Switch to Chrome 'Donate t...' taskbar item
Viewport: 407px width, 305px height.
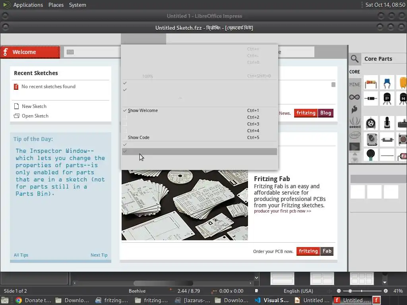33,300
